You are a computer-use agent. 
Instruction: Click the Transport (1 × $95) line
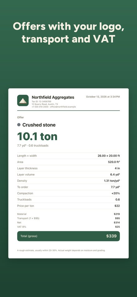click(68, 218)
